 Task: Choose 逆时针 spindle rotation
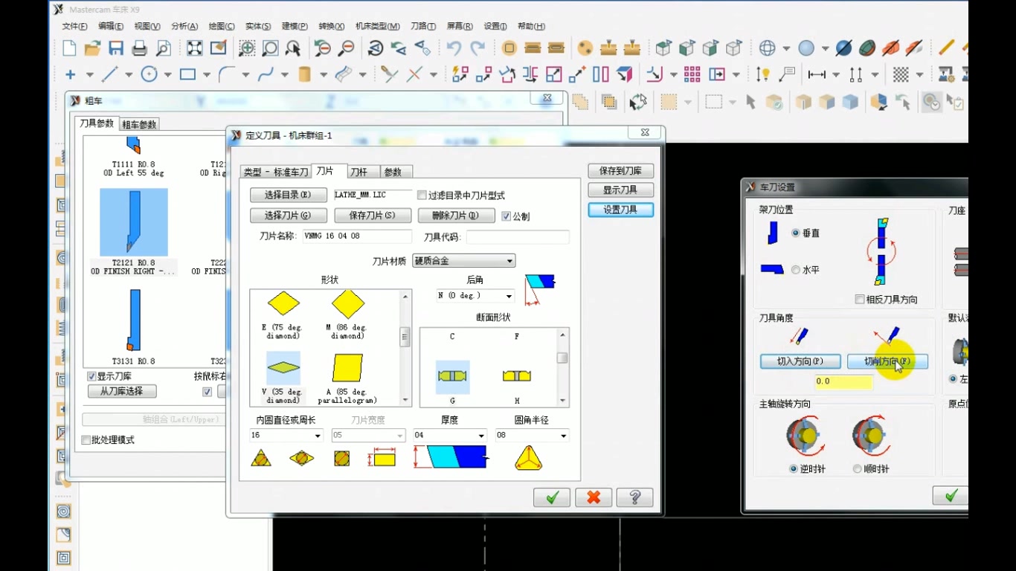coord(794,469)
